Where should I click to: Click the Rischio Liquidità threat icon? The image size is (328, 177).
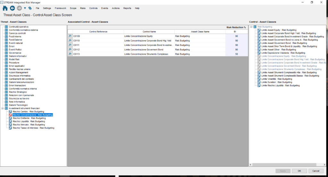tap(10, 121)
